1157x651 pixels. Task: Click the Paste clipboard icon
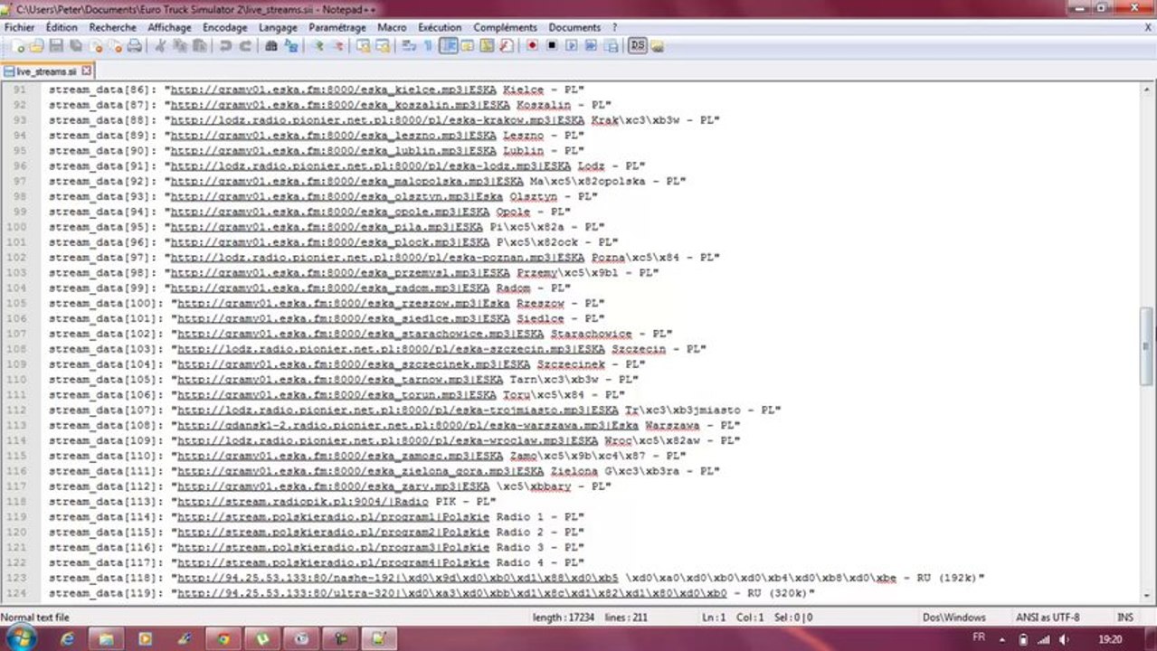pyautogui.click(x=200, y=45)
